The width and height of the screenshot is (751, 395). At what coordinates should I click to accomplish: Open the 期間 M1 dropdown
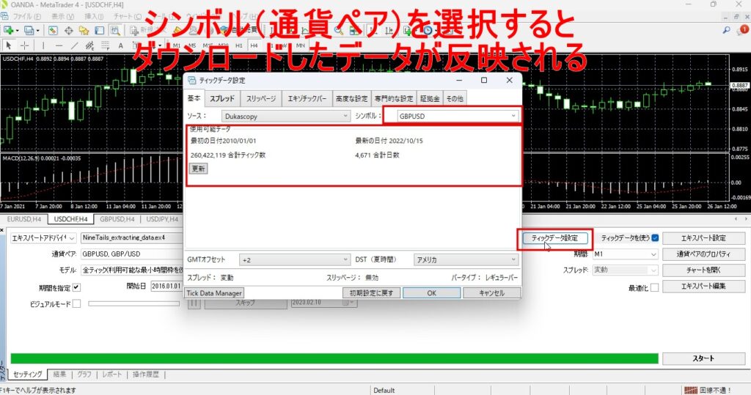tap(625, 254)
